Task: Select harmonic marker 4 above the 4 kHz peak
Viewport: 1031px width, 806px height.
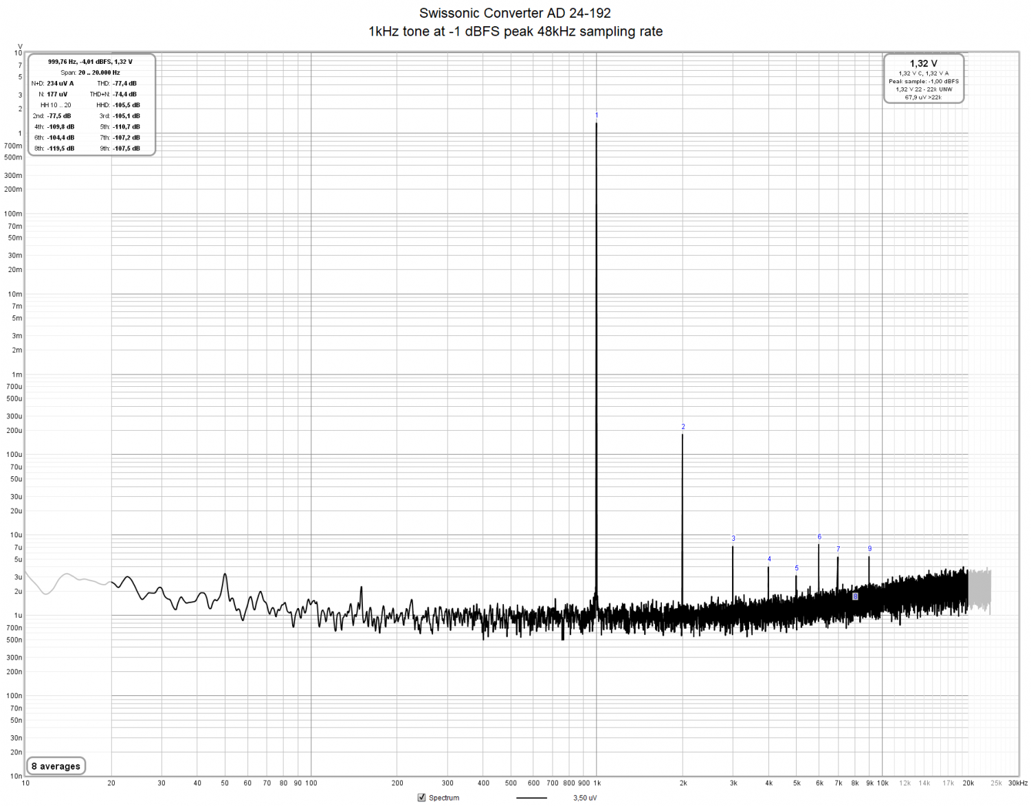Action: click(x=769, y=559)
